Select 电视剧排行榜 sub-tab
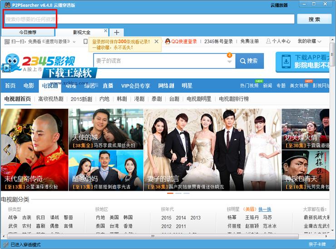The image size is (336, 249). pyautogui.click(x=234, y=99)
